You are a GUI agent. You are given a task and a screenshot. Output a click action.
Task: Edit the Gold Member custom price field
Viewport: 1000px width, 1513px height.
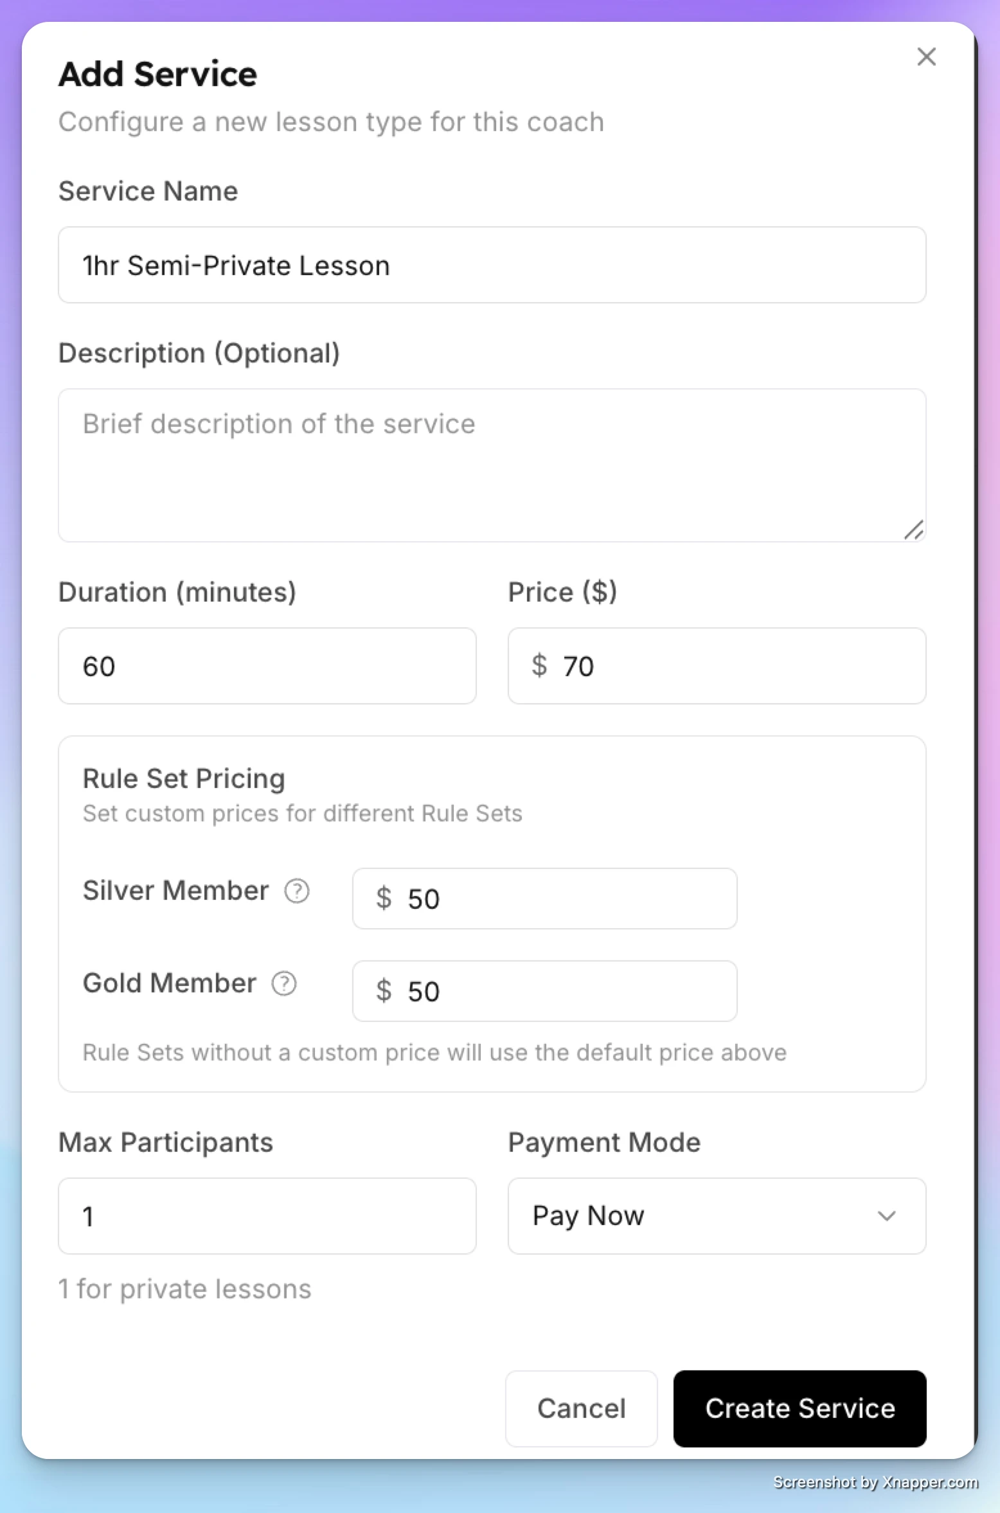coord(545,991)
